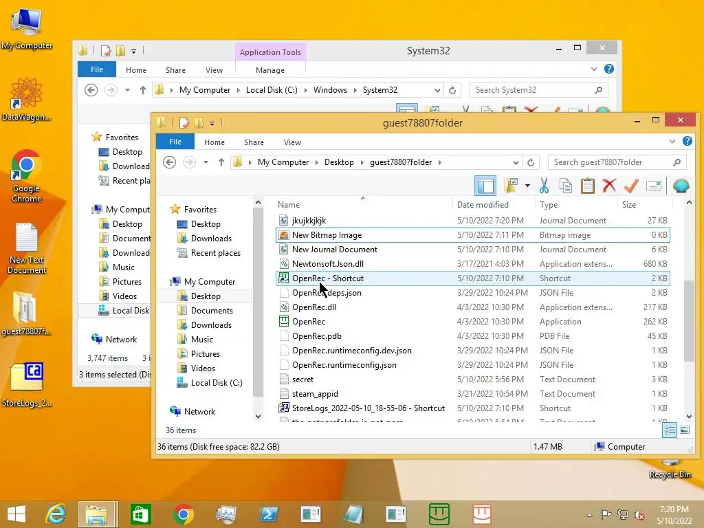Open recent locations dropdown in guest78807folder
This screenshot has height=528, width=704.
pyautogui.click(x=206, y=162)
